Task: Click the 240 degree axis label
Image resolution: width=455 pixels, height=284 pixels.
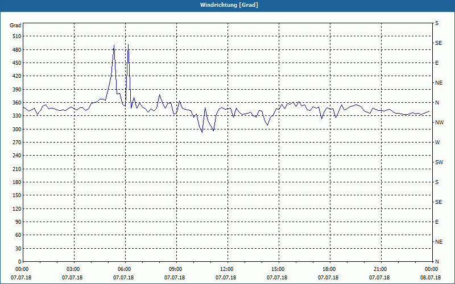Action: coord(16,156)
